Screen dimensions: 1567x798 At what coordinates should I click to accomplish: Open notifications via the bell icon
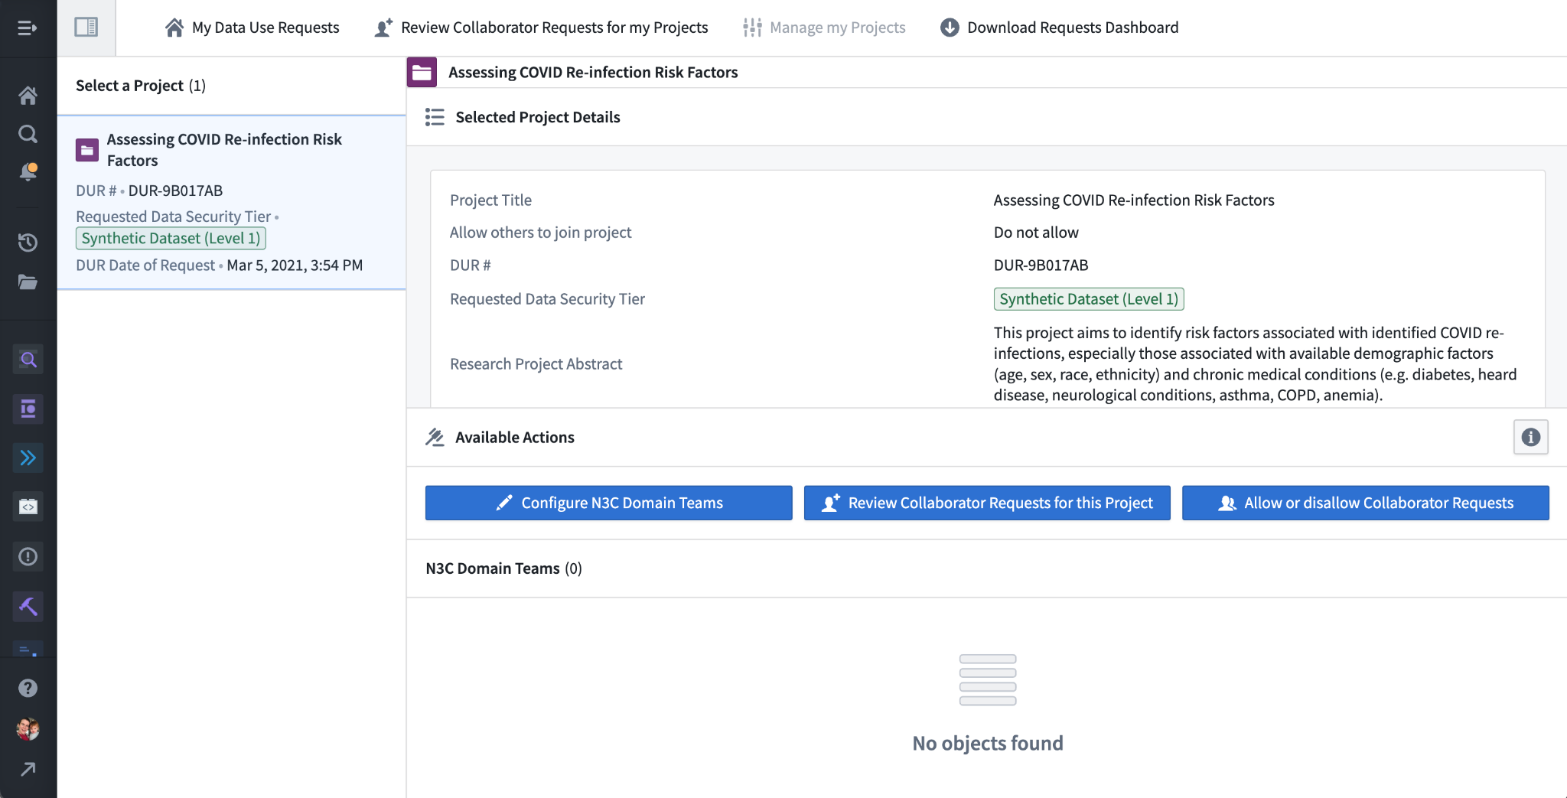tap(28, 171)
